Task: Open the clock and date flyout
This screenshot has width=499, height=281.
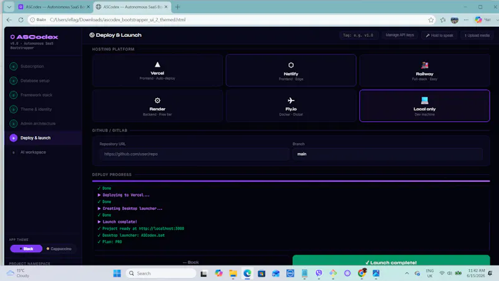Action: 476,274
